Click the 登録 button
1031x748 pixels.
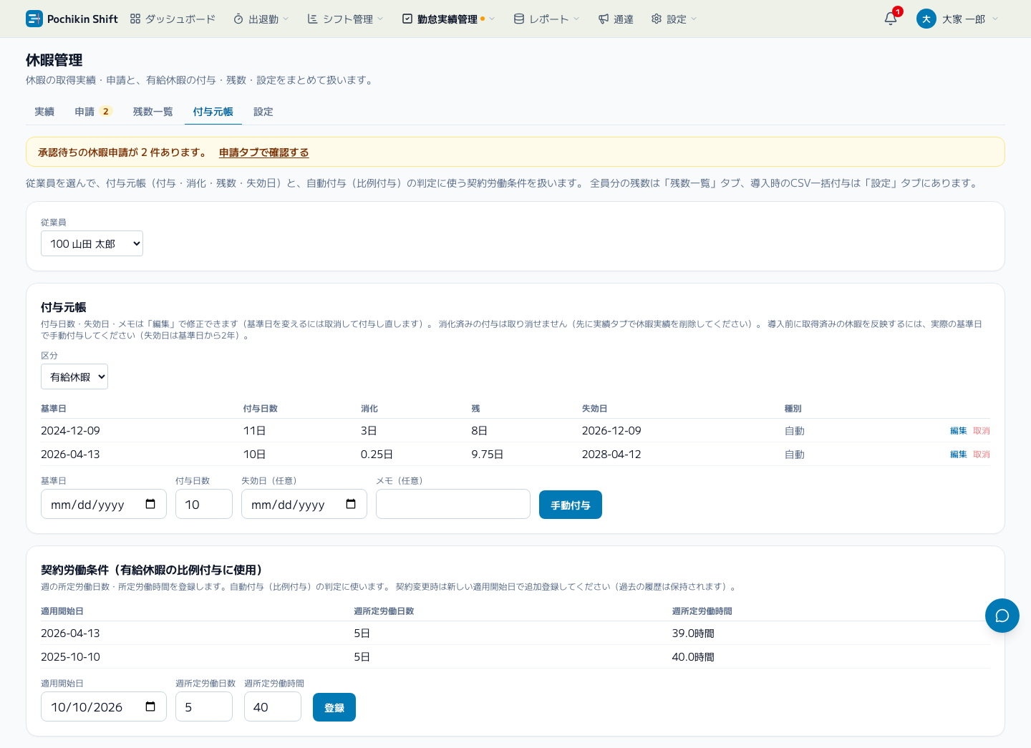click(334, 707)
